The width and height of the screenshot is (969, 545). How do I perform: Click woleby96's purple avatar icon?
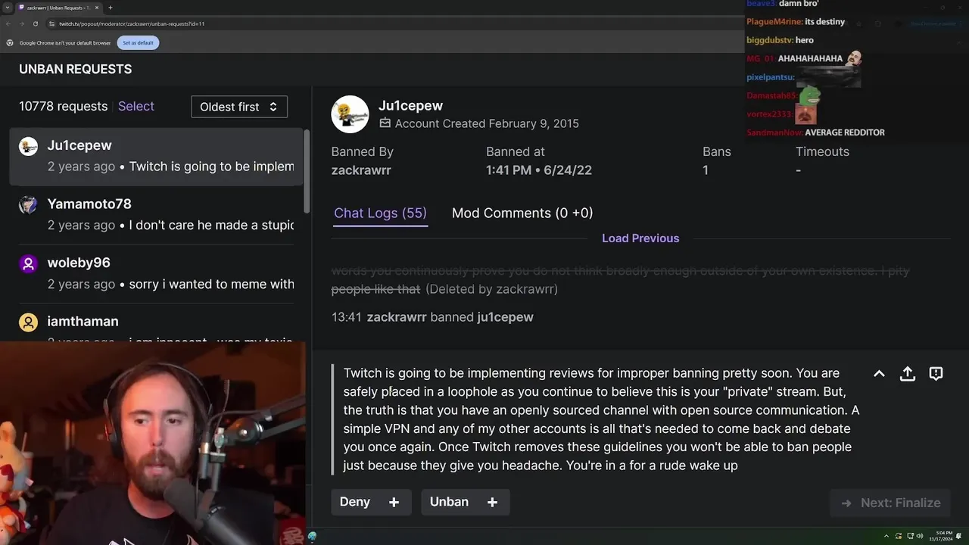click(x=28, y=263)
